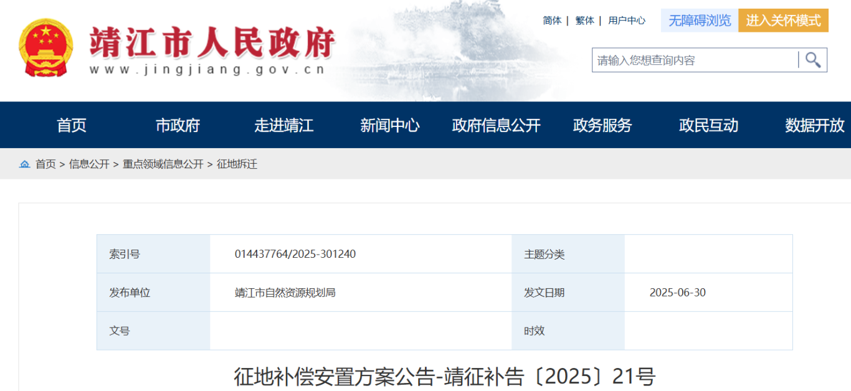Click the 发布单位 label cell

[x=153, y=293]
